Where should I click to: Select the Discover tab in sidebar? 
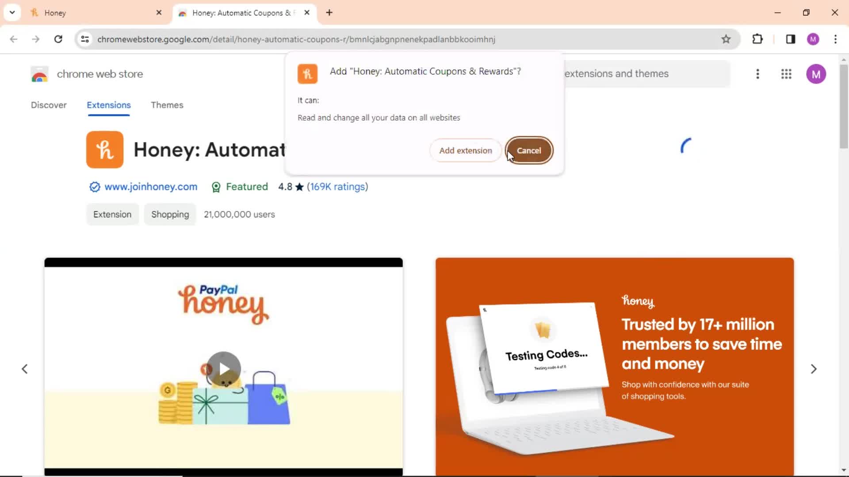(48, 104)
